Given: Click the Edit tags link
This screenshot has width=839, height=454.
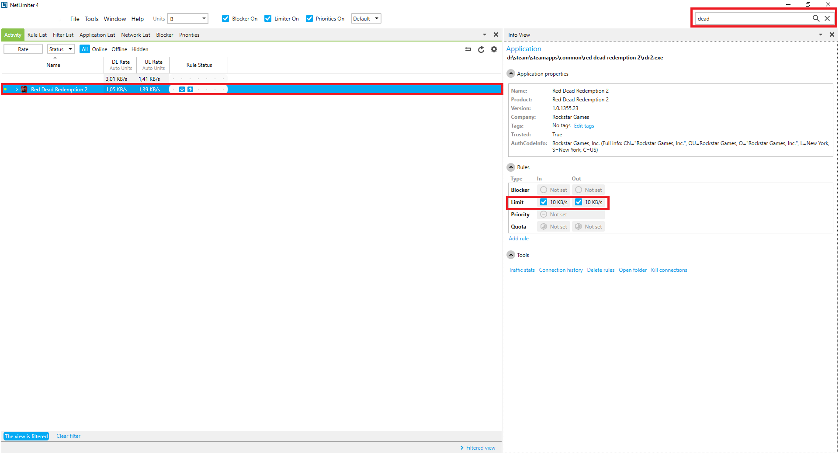Looking at the screenshot, I should [x=584, y=126].
